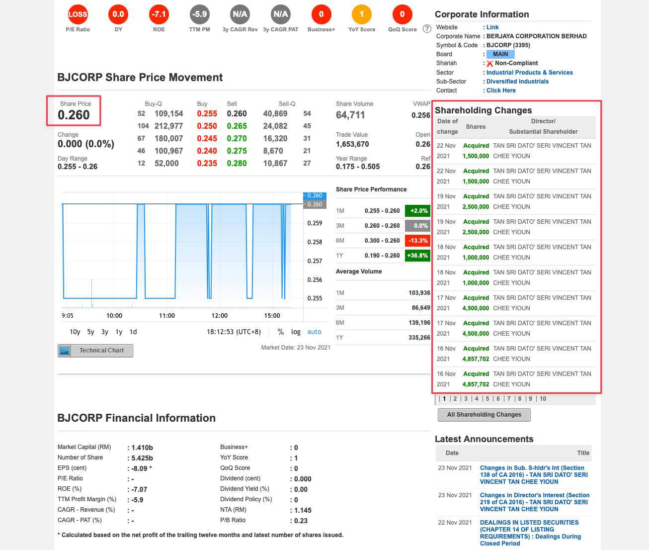The height and width of the screenshot is (550, 649).
Task: Click P/B Ratio value 0.23
Action: pos(301,521)
